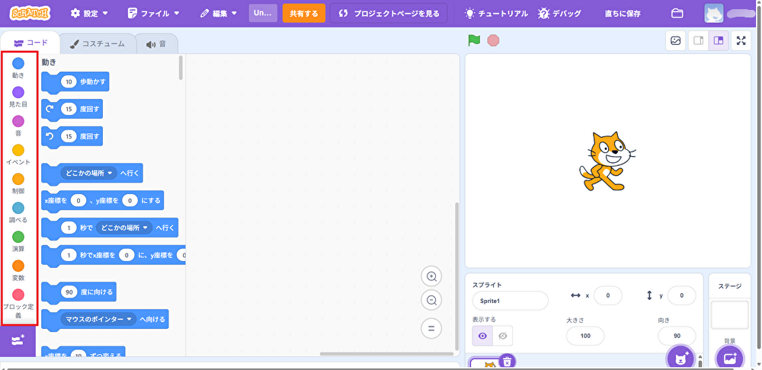Open チュートリアル
This screenshot has width=762, height=370.
tap(496, 14)
